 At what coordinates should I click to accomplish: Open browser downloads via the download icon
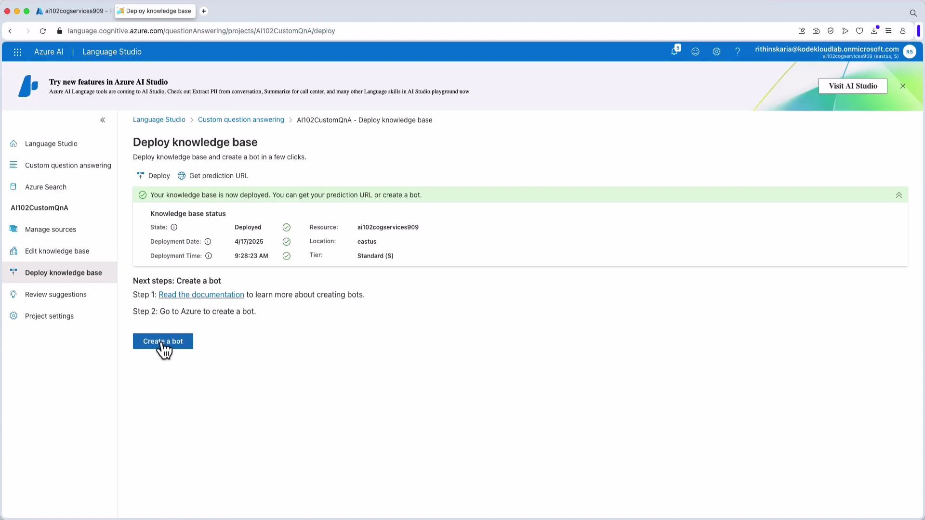click(874, 30)
